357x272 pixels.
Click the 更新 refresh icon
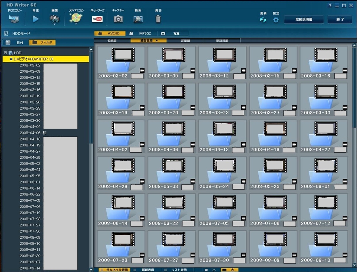(263, 20)
